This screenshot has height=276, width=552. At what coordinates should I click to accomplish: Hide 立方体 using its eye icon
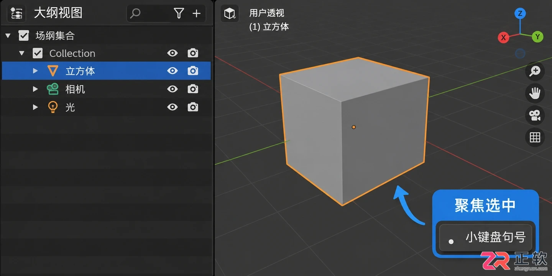click(172, 71)
